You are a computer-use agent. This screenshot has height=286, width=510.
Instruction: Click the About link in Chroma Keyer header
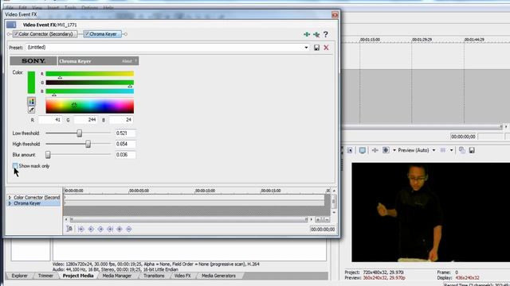pos(127,61)
